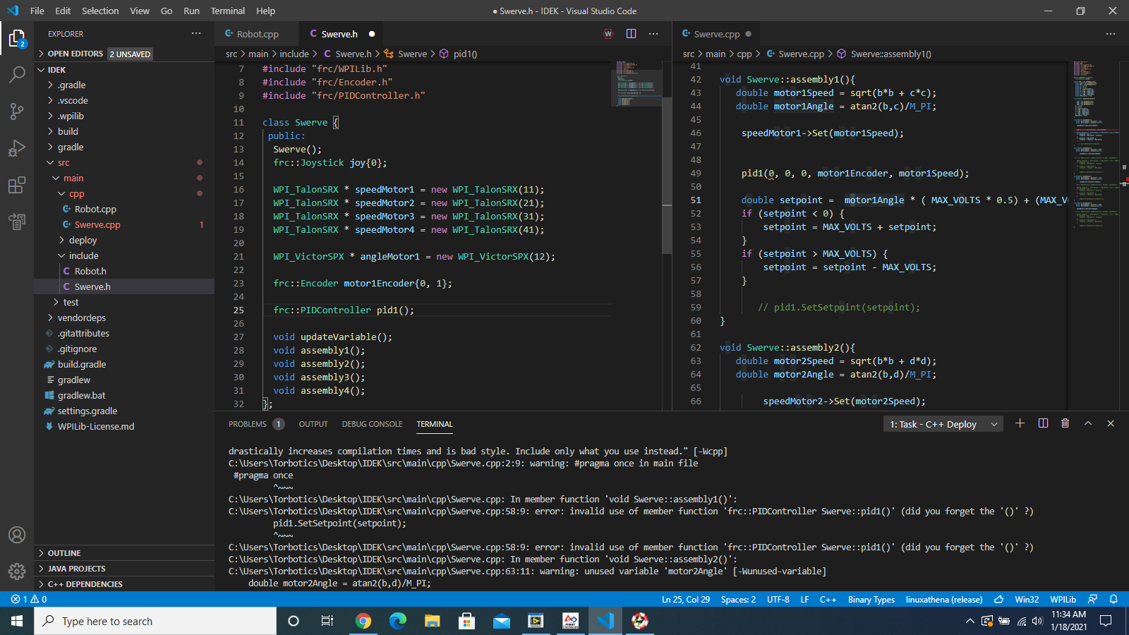Image resolution: width=1129 pixels, height=635 pixels.
Task: Change language mode via C++ status item
Action: click(828, 599)
